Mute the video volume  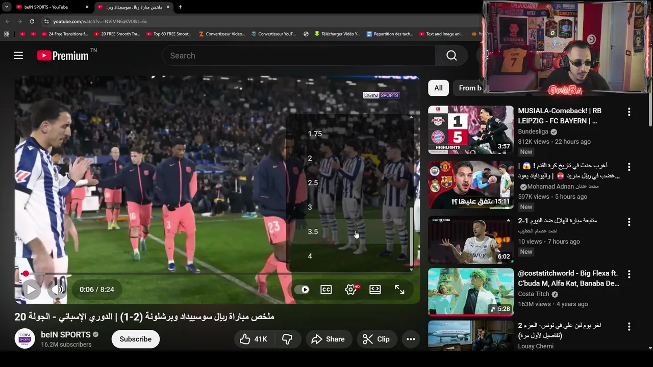click(x=58, y=290)
